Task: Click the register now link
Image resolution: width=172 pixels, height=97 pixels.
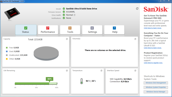Action: coord(153,63)
